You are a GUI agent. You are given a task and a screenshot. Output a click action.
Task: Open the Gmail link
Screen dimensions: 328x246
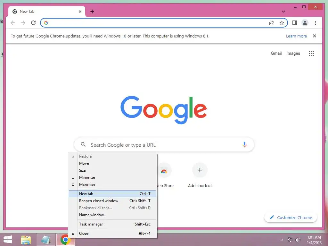point(276,53)
